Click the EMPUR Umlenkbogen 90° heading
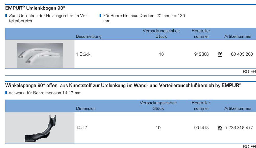The height and width of the screenshot is (148, 256). point(35,8)
